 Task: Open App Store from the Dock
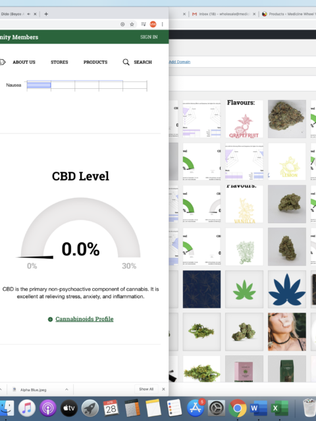(196, 408)
